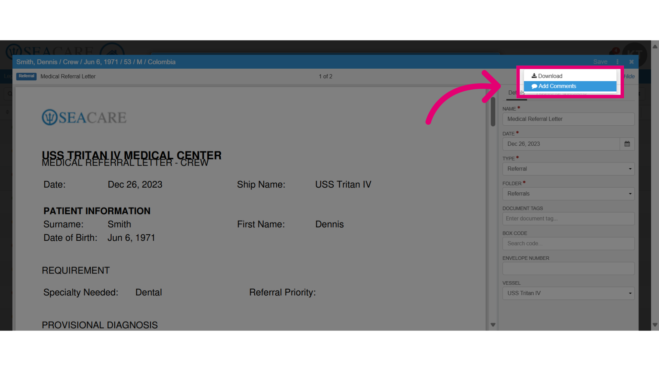Click the Save button in header
659x371 pixels.
(x=600, y=62)
